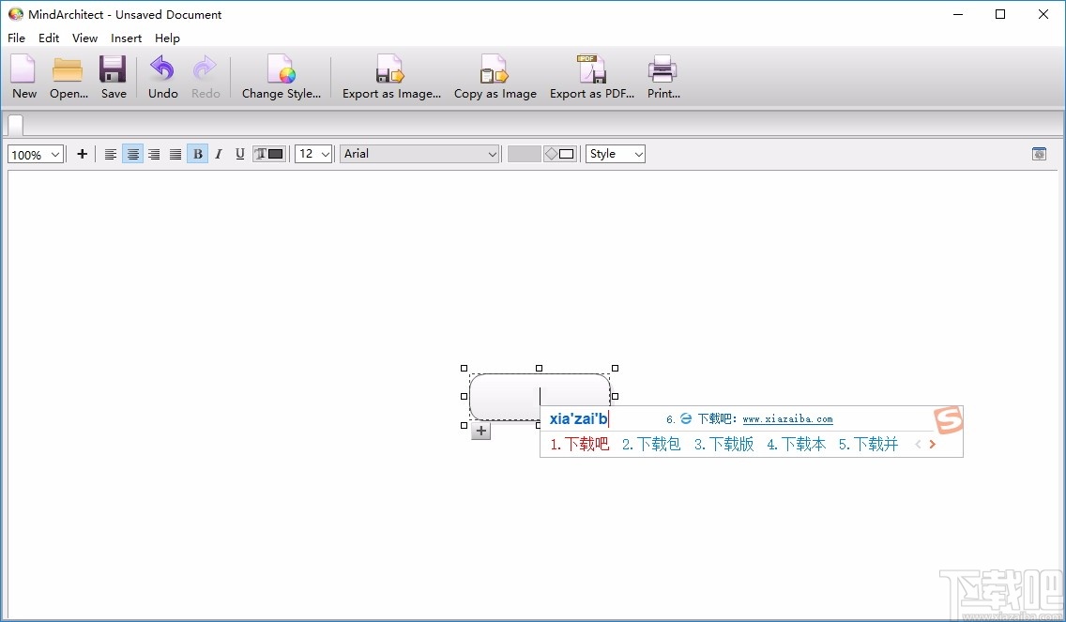Pick IME candidate 3 下载版
Viewport: 1066px width, 622px height.
click(x=724, y=444)
